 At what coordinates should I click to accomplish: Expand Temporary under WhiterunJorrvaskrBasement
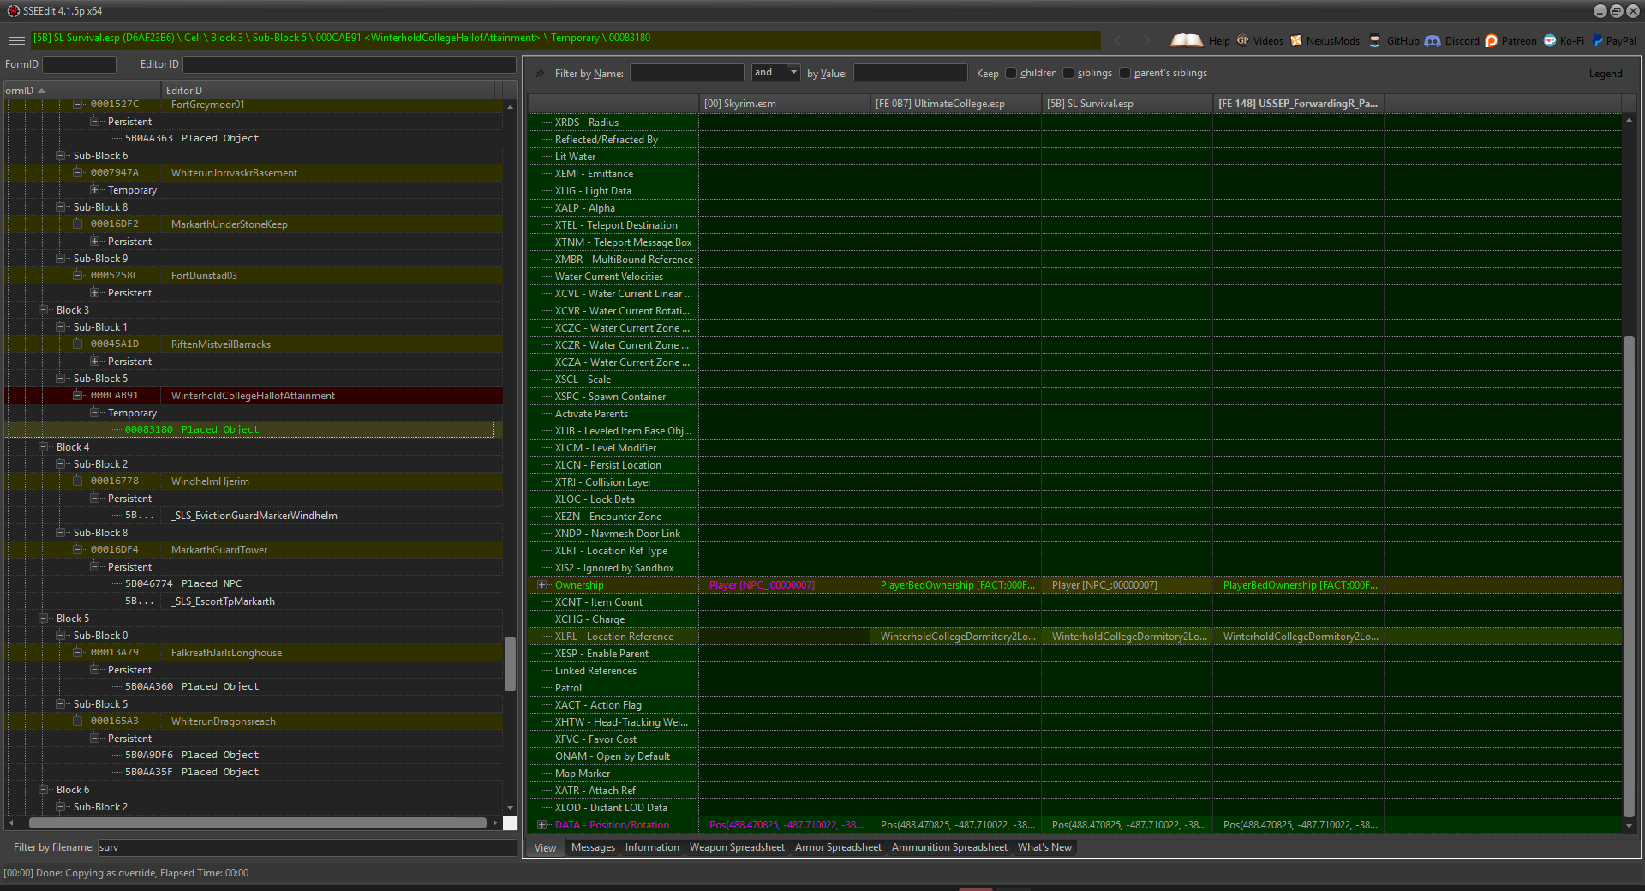95,190
